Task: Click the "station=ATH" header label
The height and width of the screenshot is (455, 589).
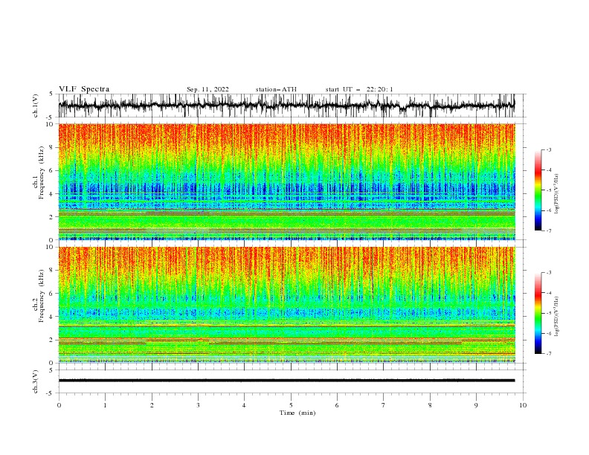Action: click(276, 89)
